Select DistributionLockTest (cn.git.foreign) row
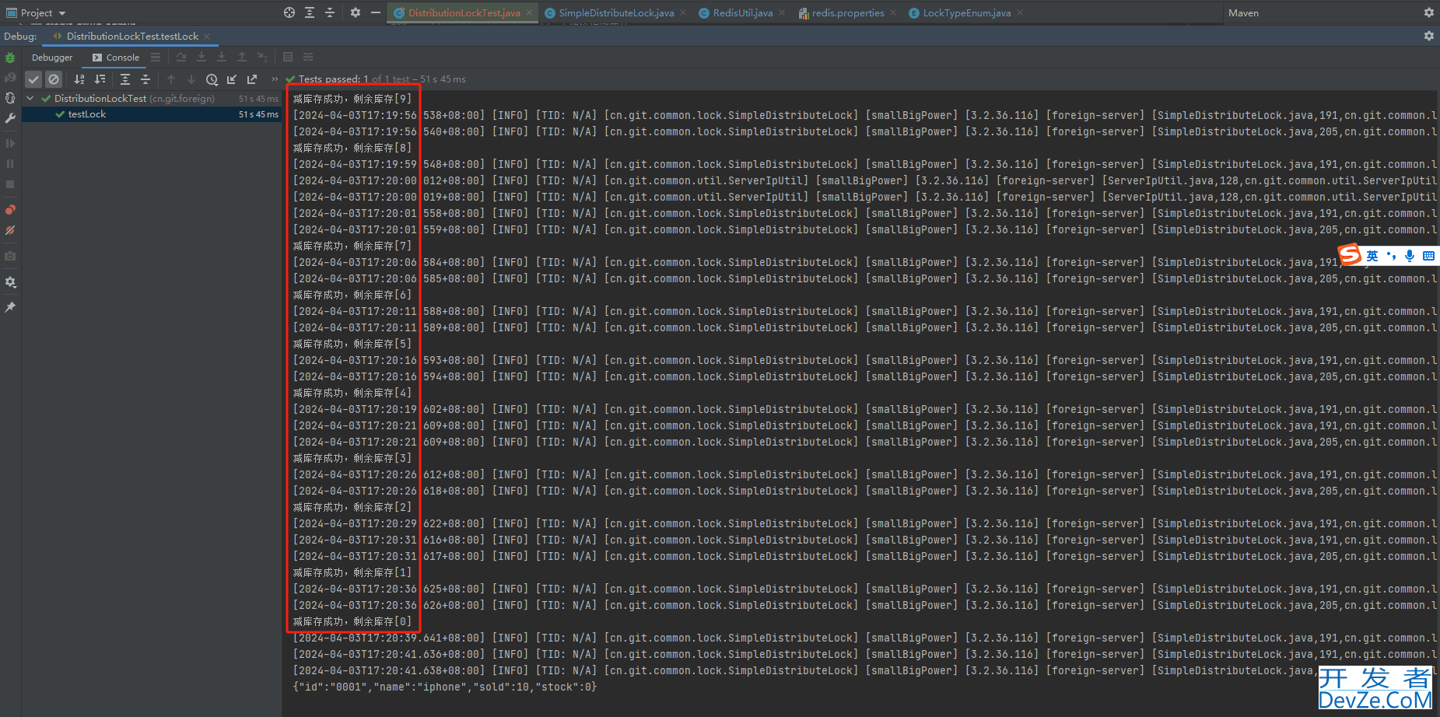 tap(152, 99)
